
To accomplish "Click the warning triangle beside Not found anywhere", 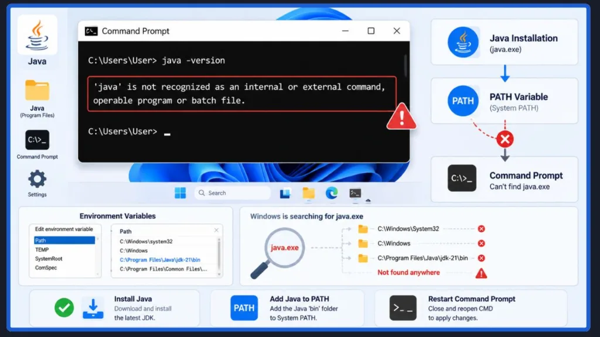I will tap(481, 273).
